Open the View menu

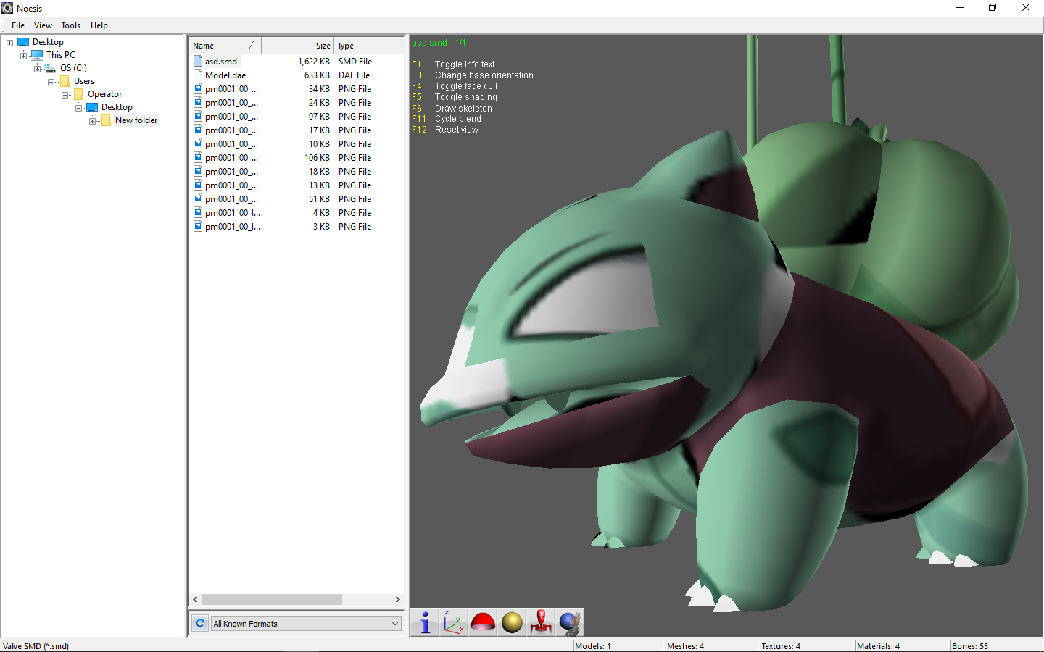click(x=43, y=25)
